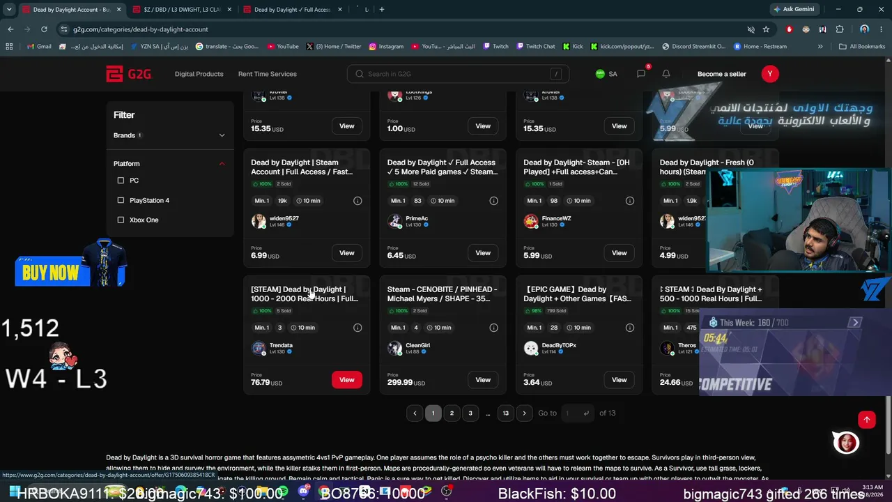This screenshot has height=502, width=892.
Task: Open the Instagram bookmark
Action: point(386,47)
